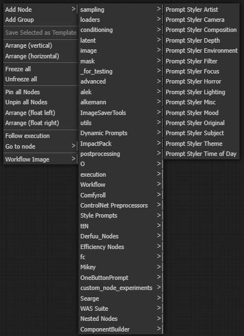Expand the loaders category
The height and width of the screenshot is (336, 244).
click(121, 20)
